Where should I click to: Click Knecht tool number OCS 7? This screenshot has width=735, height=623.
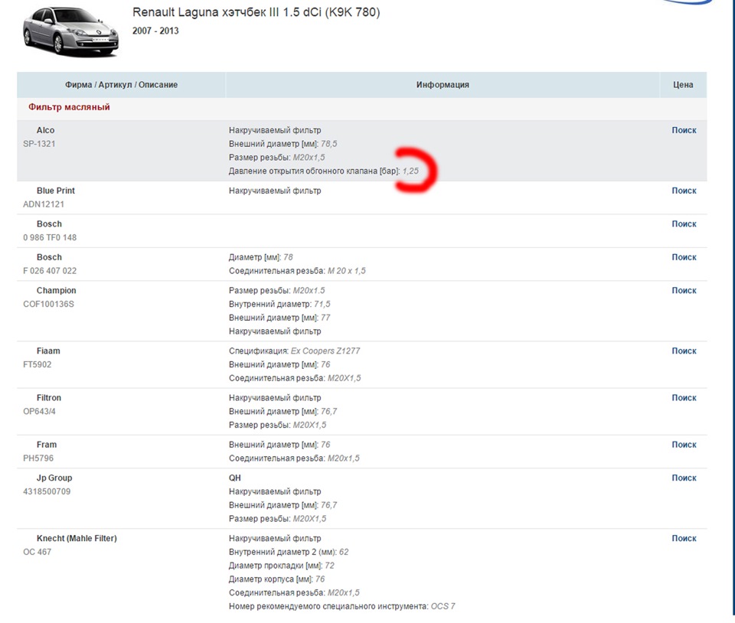pos(443,606)
